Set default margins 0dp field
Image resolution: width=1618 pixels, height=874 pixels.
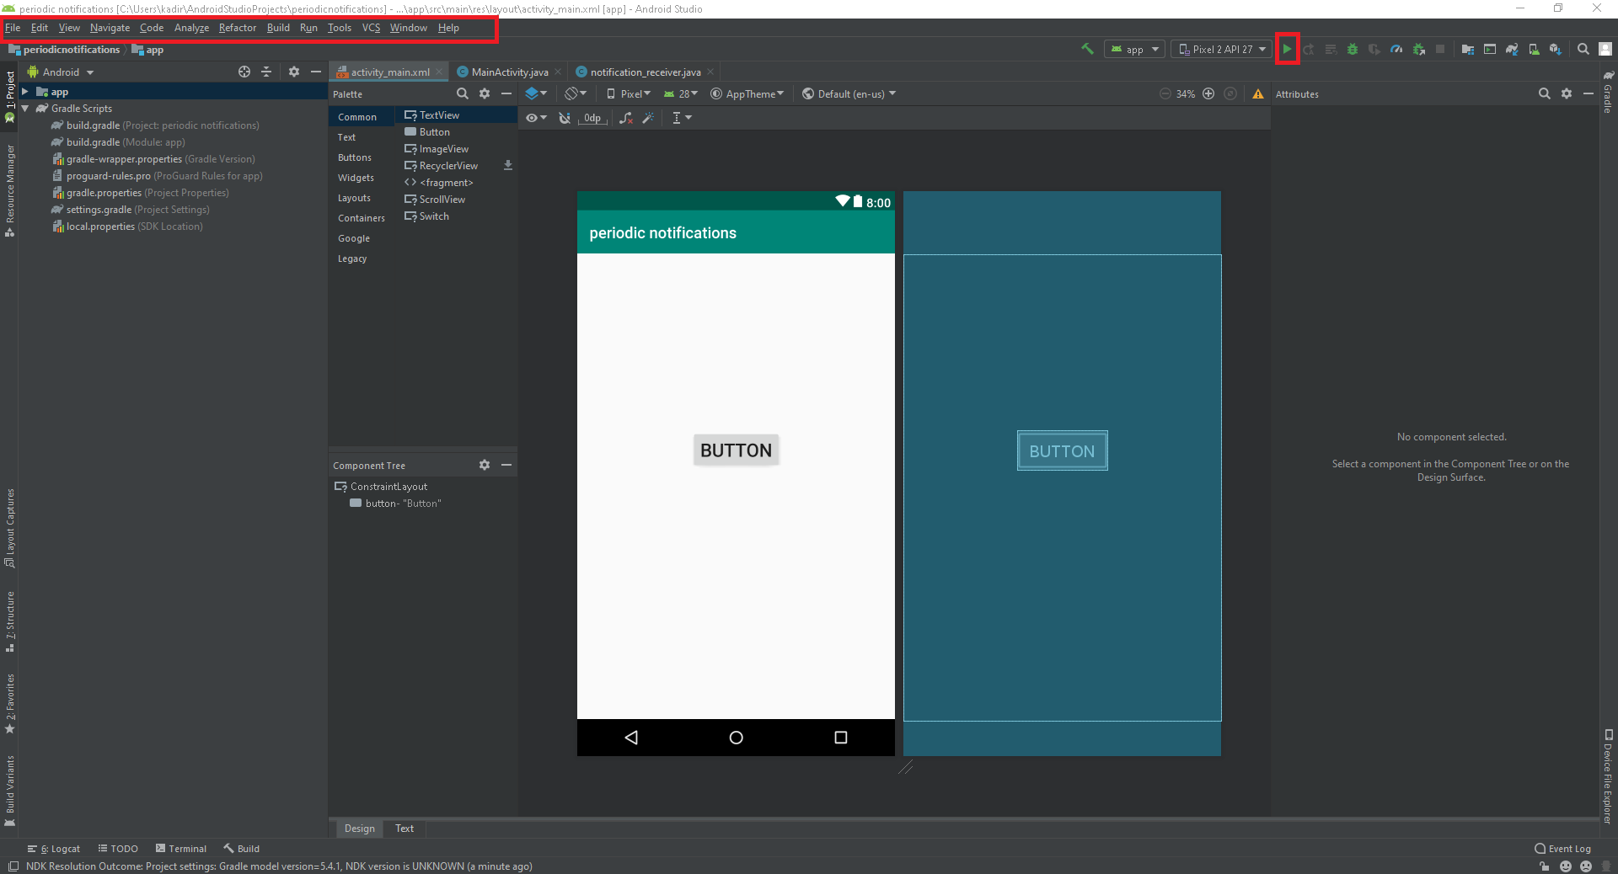coord(592,118)
